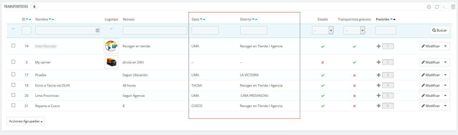Open the Estado filter dropdown
Screen dimensions: 458x135
[323, 30]
